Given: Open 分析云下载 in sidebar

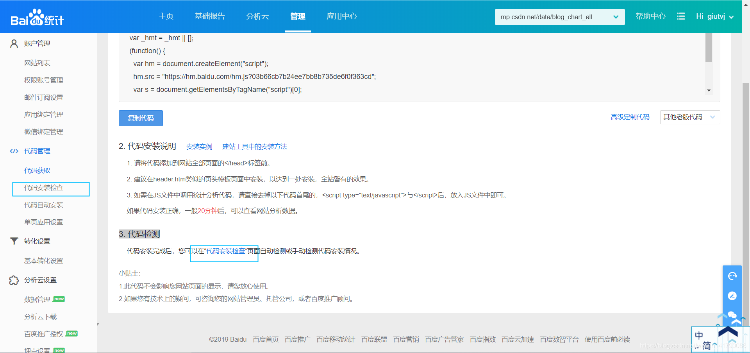Looking at the screenshot, I should (41, 317).
